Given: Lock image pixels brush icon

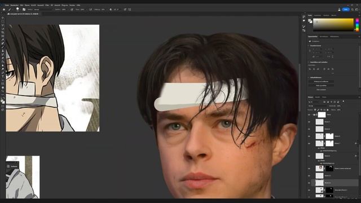Looking at the screenshot, I should (318, 110).
